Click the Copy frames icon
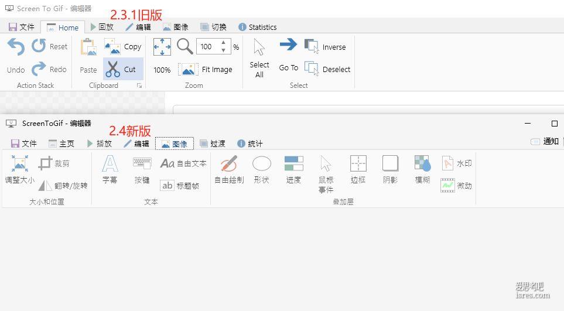Viewport: 564px width, 311px height. click(x=112, y=46)
